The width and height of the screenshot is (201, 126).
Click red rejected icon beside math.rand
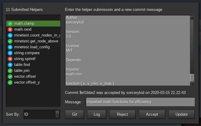(x=10, y=29)
